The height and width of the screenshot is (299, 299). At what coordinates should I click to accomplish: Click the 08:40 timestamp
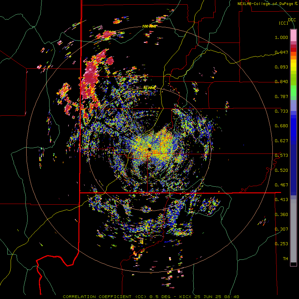[231, 297]
